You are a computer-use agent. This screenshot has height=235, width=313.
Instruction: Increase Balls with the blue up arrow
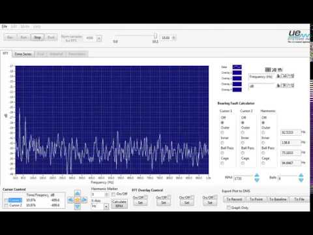(301, 176)
